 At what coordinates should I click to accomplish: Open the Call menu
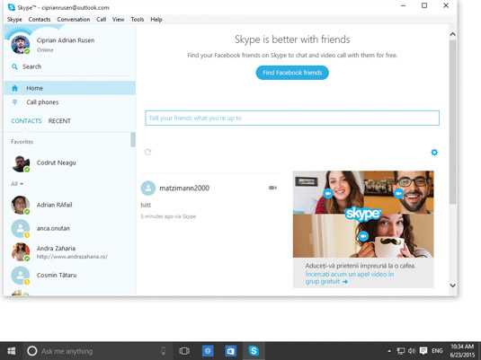102,20
